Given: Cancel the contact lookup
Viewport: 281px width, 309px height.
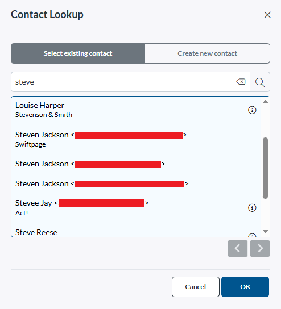Looking at the screenshot, I should [x=196, y=287].
